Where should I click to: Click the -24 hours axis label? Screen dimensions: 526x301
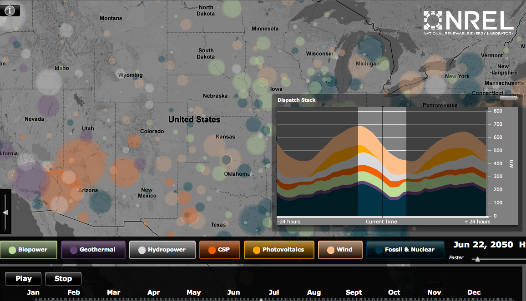pos(289,222)
